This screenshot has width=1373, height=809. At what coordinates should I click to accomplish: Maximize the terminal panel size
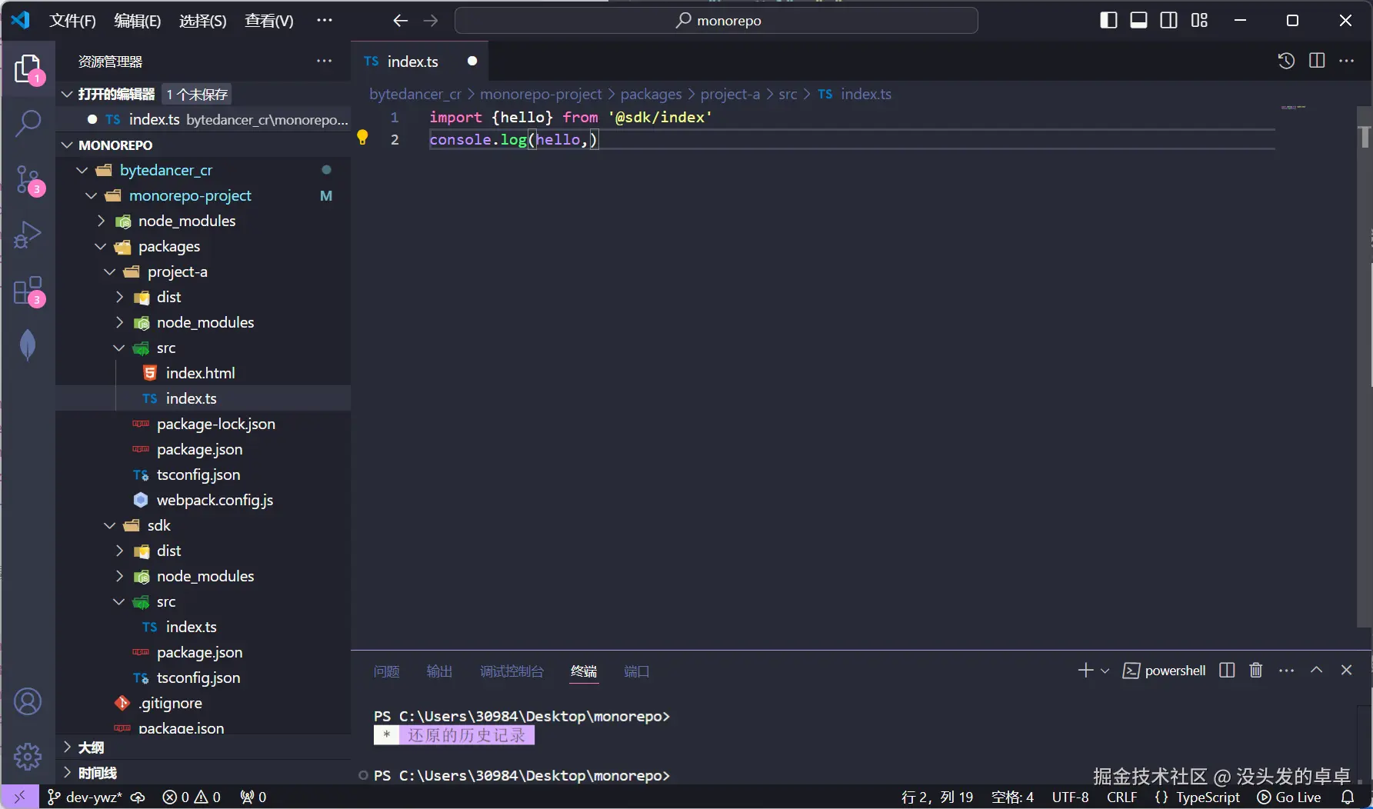(1317, 671)
